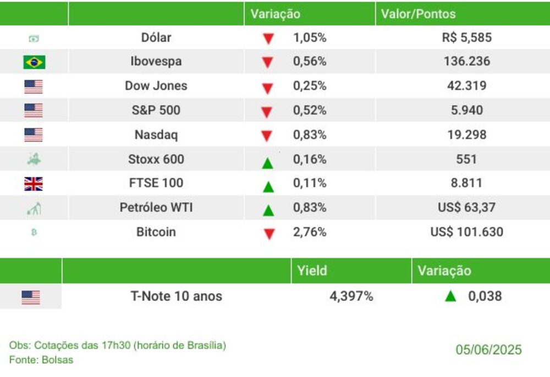The image size is (550, 377).
Task: Click the green up arrow for Stoxx 600
Action: click(x=268, y=162)
